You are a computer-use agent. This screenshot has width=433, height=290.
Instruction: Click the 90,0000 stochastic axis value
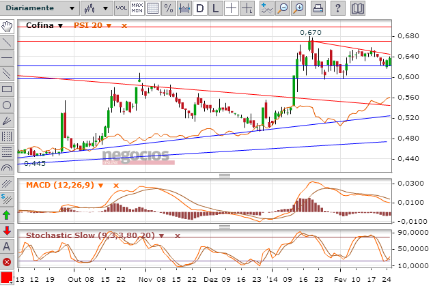coord(413,232)
